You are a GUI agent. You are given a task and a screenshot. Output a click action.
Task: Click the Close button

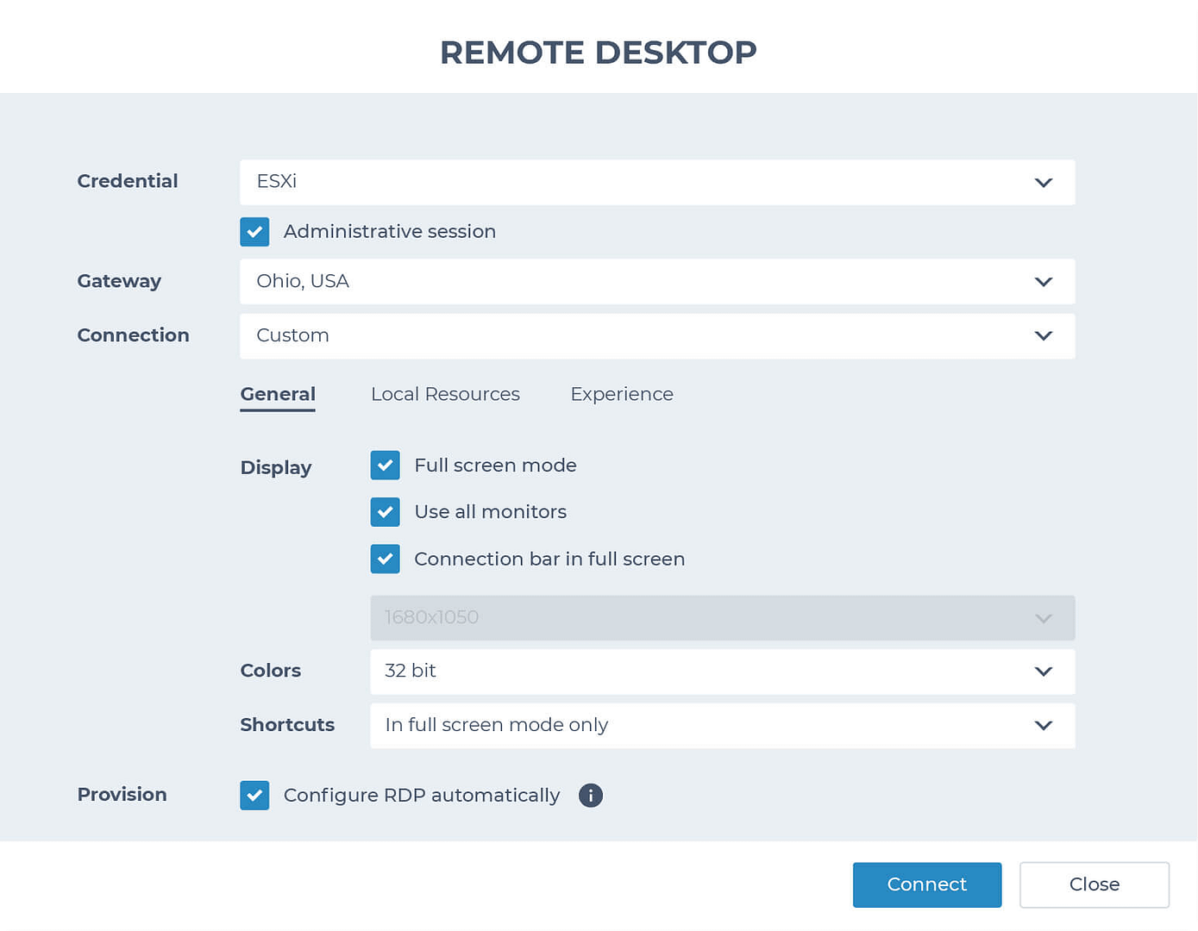tap(1095, 884)
